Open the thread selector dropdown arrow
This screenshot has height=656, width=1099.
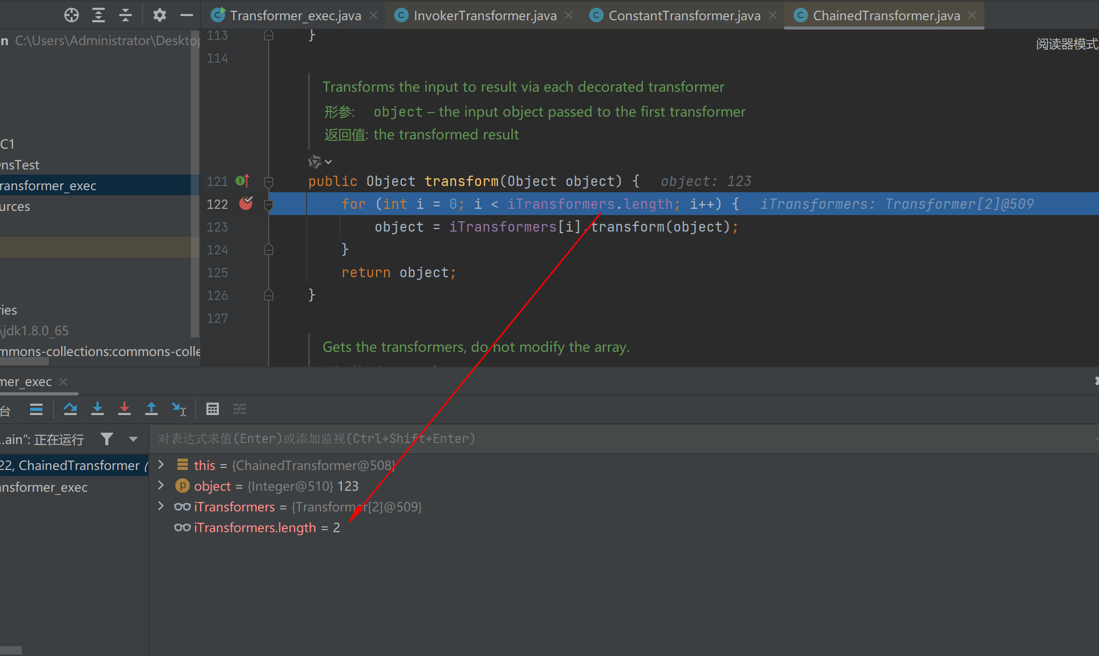click(133, 439)
